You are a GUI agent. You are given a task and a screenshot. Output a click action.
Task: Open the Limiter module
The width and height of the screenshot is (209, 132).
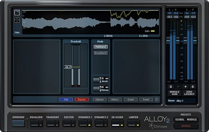[132, 123]
